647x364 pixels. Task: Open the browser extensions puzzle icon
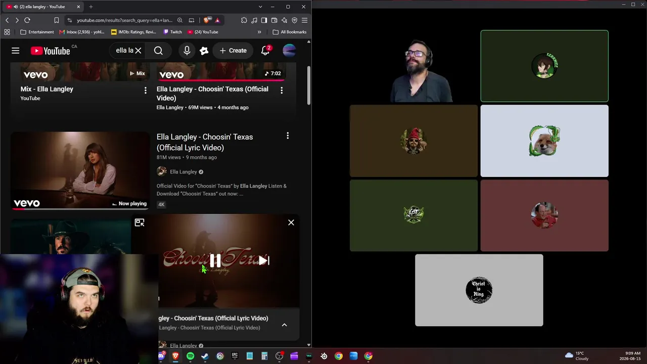(x=244, y=20)
